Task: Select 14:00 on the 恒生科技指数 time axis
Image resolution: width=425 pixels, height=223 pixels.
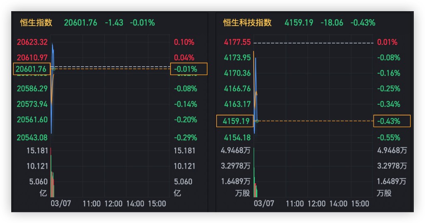Action: (338, 204)
